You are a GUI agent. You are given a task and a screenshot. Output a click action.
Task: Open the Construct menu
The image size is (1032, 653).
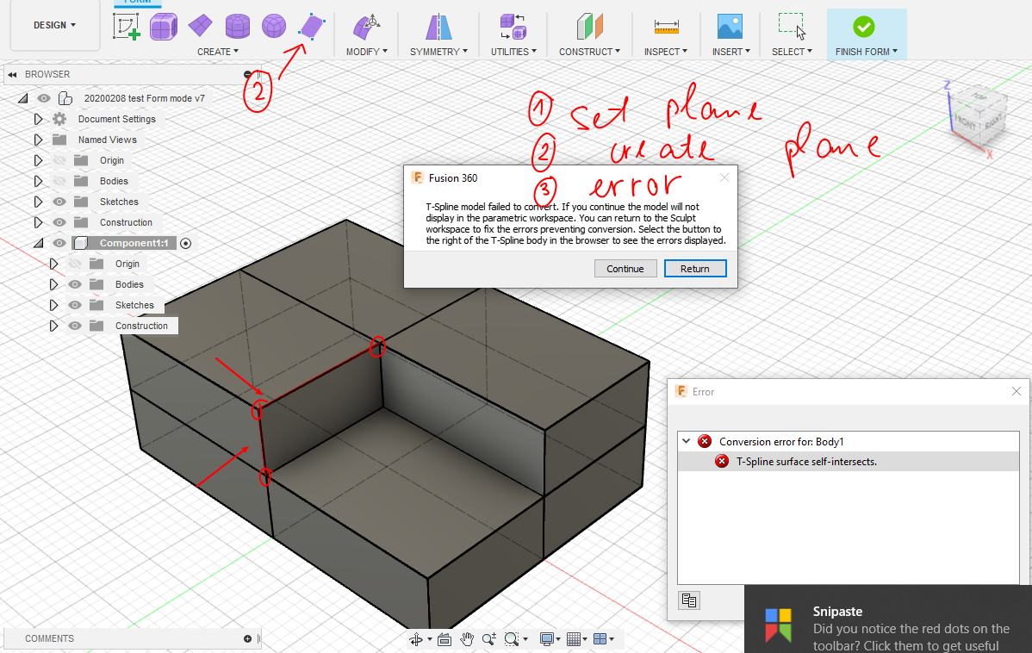coord(588,51)
